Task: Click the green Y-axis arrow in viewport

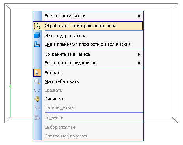Action: (10, 86)
